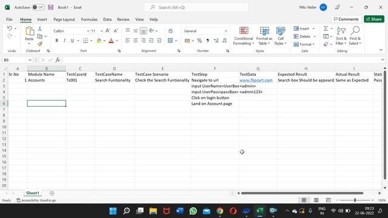The height and width of the screenshot is (218, 388).
Task: Open Conditional Formatting
Action: [x=244, y=36]
